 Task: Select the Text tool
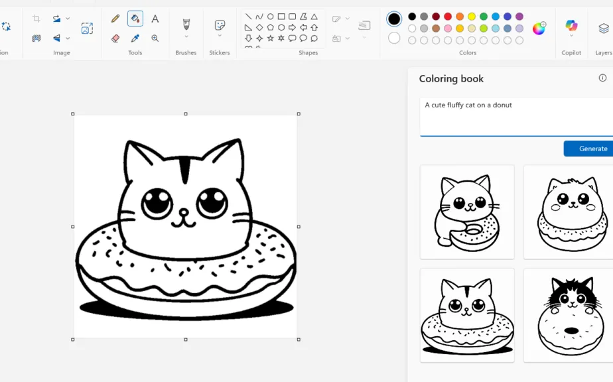click(x=155, y=19)
